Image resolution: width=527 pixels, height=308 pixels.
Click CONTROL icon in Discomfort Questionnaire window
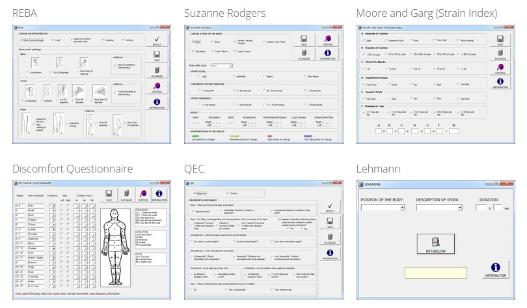143,195
